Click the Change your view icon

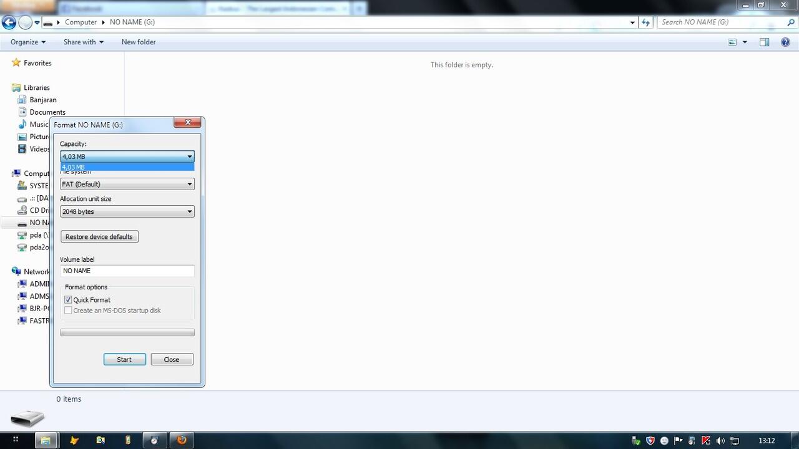(733, 42)
